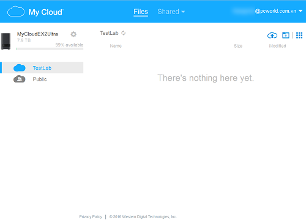Open the Privacy Policy link
Screen dimensions: 306x220
click(x=91, y=217)
